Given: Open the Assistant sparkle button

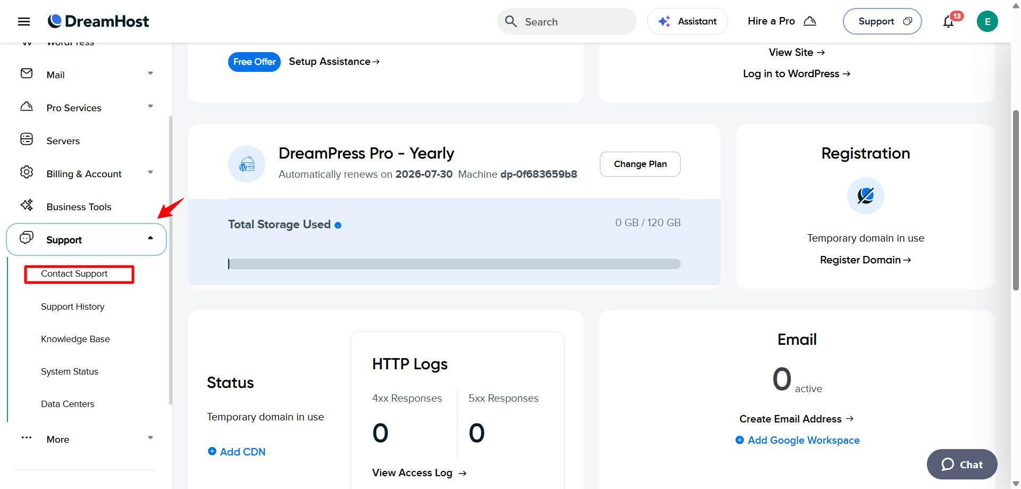Looking at the screenshot, I should coord(687,21).
